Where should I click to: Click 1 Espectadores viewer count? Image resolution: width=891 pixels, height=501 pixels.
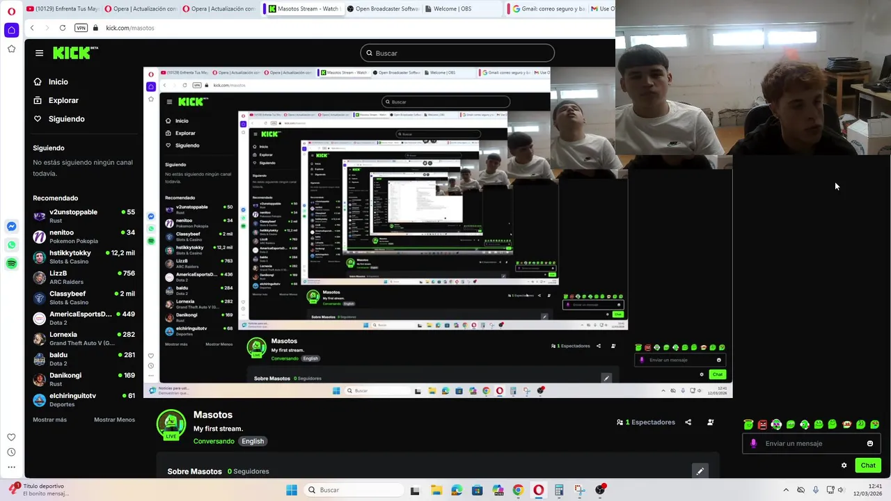pos(646,422)
